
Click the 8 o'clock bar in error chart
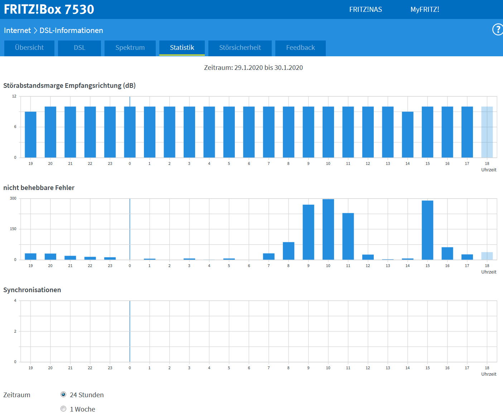click(289, 251)
